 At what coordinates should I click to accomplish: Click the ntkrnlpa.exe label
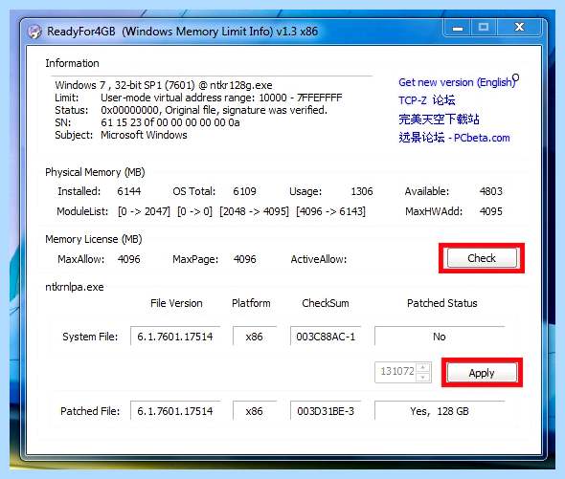click(75, 287)
